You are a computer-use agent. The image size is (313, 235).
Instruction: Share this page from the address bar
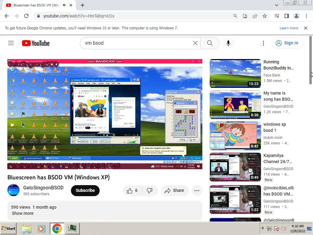pyautogui.click(x=255, y=16)
